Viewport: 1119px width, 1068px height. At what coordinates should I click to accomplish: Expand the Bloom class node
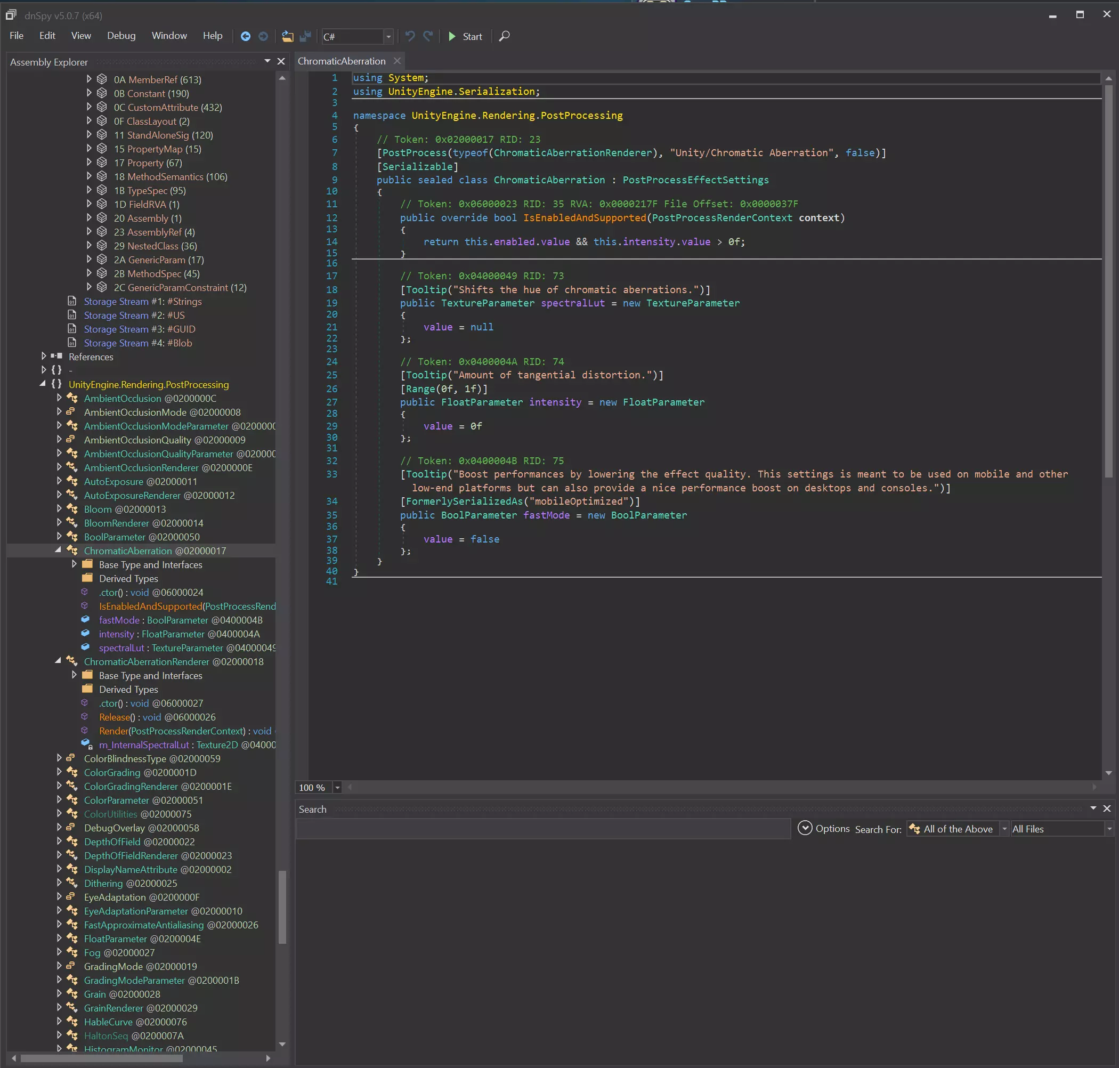(59, 509)
